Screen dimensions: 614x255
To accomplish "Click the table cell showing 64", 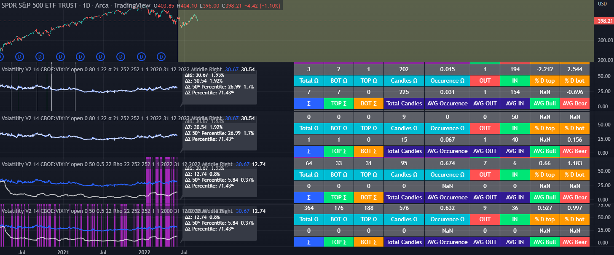I will (x=309, y=163).
